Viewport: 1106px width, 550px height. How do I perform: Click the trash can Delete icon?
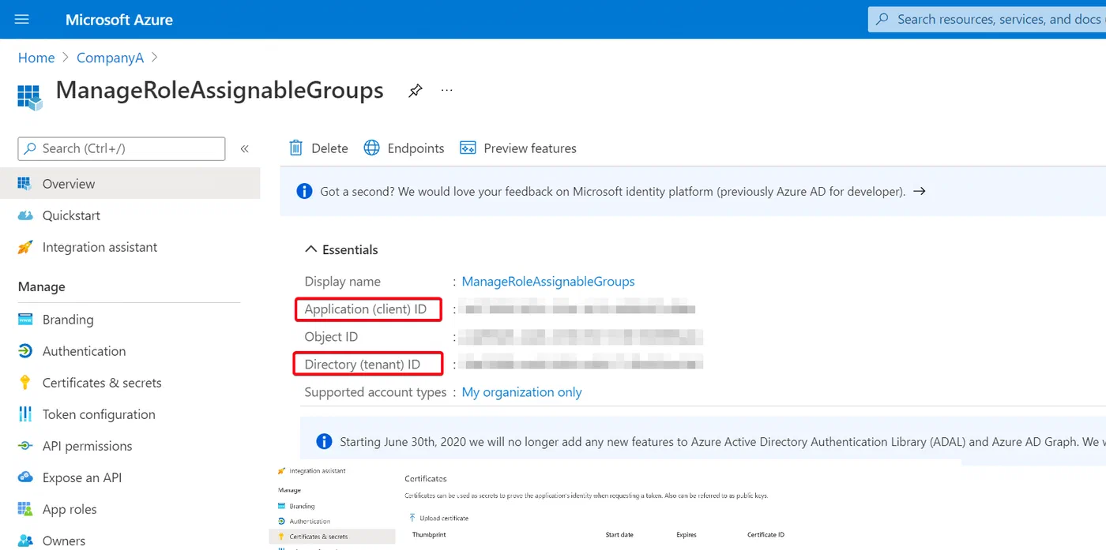click(x=295, y=148)
